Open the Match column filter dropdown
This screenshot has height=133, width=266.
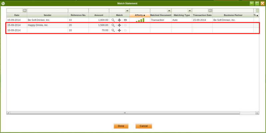(x=127, y=11)
